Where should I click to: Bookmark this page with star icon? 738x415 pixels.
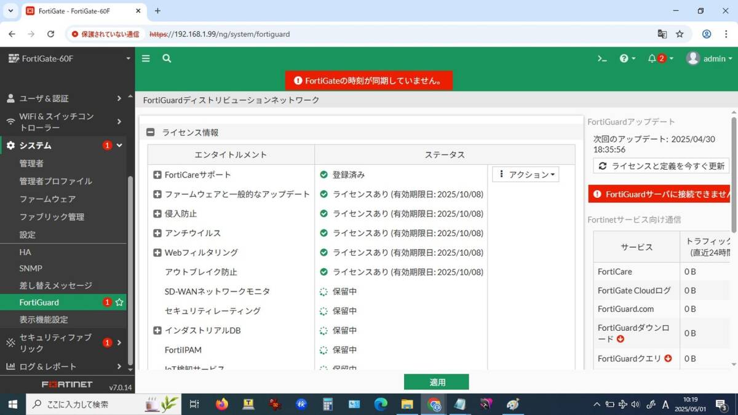pos(680,34)
